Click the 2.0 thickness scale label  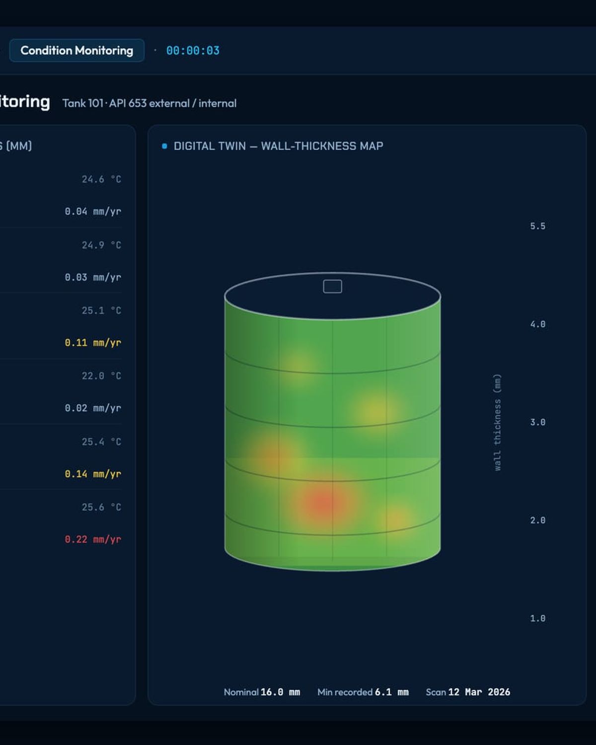click(537, 521)
